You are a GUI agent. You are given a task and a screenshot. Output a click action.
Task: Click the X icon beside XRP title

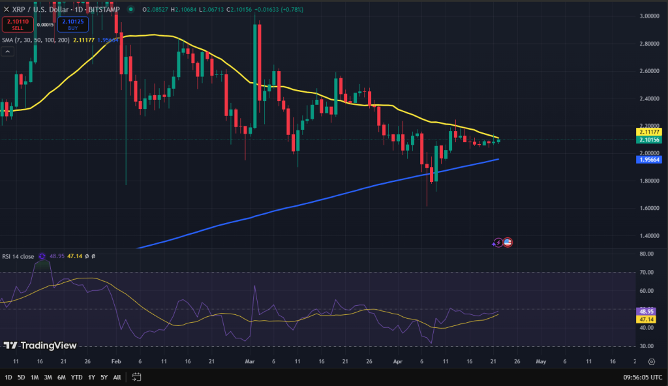pos(6,9)
